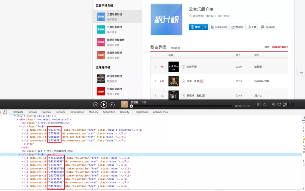Select the h2 node containing 全球媒体榜
Screen dimensions: 305x191
(x=47, y=151)
